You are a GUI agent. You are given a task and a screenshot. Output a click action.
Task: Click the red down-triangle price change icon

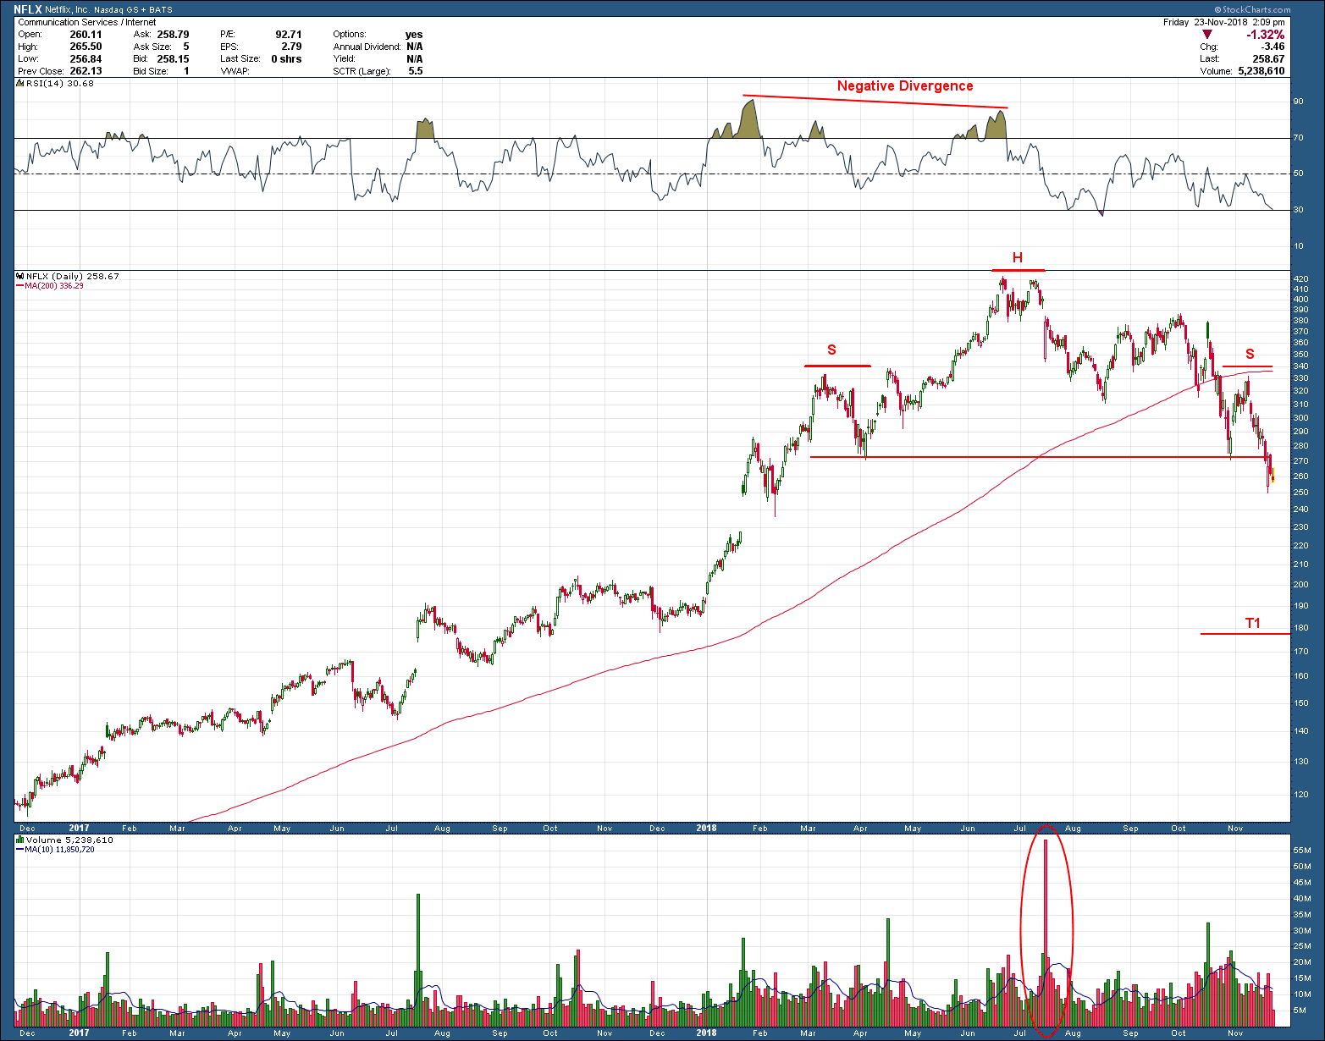[x=1207, y=35]
